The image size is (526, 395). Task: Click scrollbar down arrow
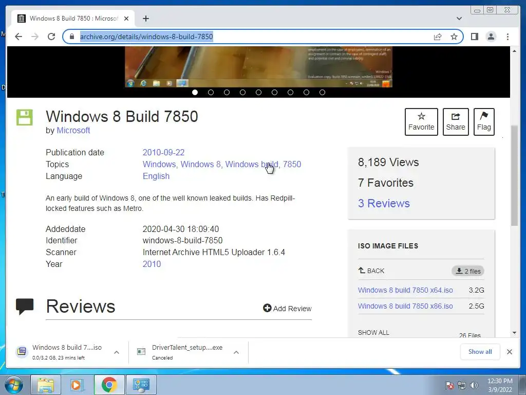514,333
